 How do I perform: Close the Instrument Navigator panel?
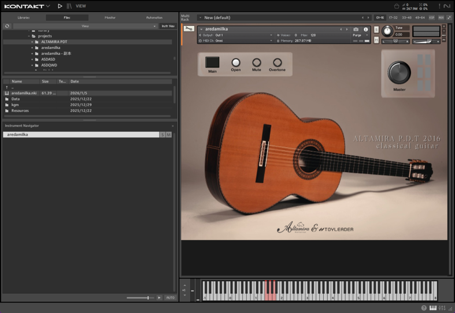point(173,126)
